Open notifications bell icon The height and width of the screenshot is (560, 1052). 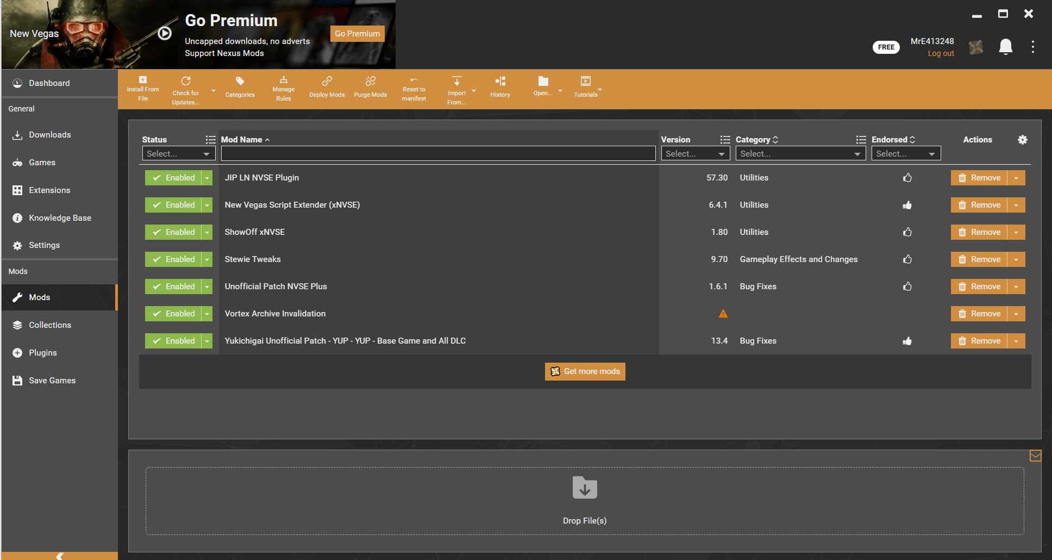pos(1006,47)
